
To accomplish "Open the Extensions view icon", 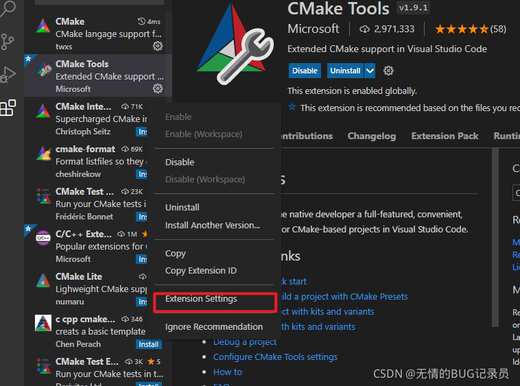I will [8, 108].
